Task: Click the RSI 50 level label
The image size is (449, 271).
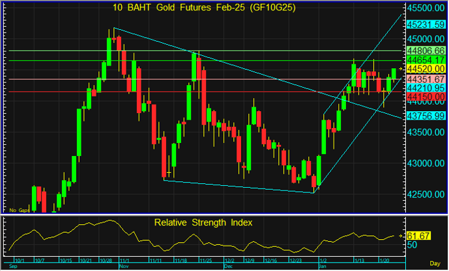Action: [x=412, y=246]
